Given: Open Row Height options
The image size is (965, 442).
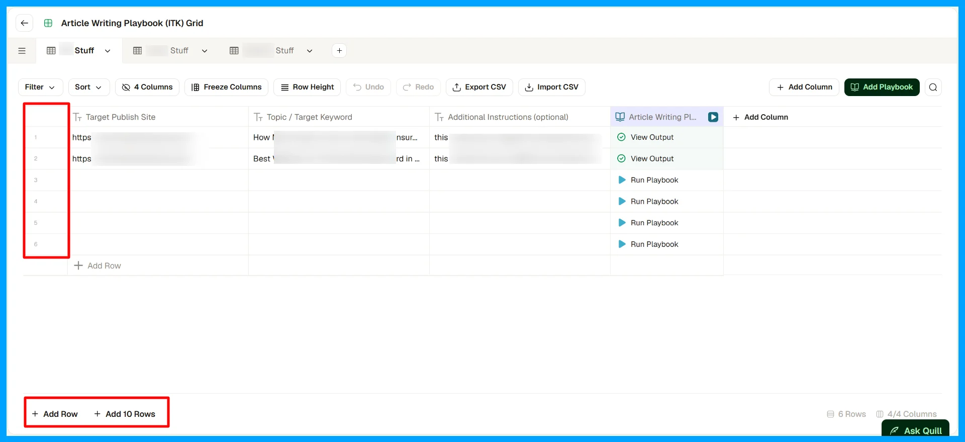Looking at the screenshot, I should click(x=307, y=87).
